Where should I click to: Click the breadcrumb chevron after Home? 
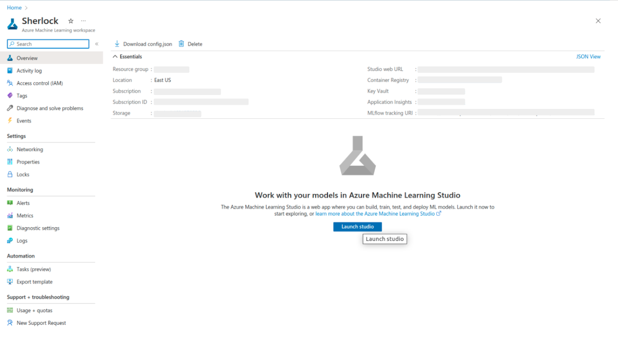click(x=26, y=8)
